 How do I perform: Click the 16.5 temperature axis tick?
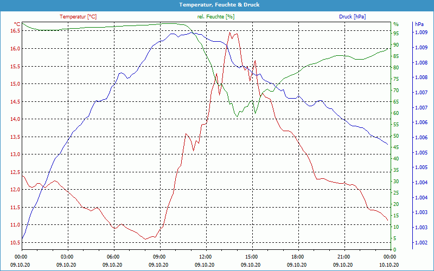point(15,31)
